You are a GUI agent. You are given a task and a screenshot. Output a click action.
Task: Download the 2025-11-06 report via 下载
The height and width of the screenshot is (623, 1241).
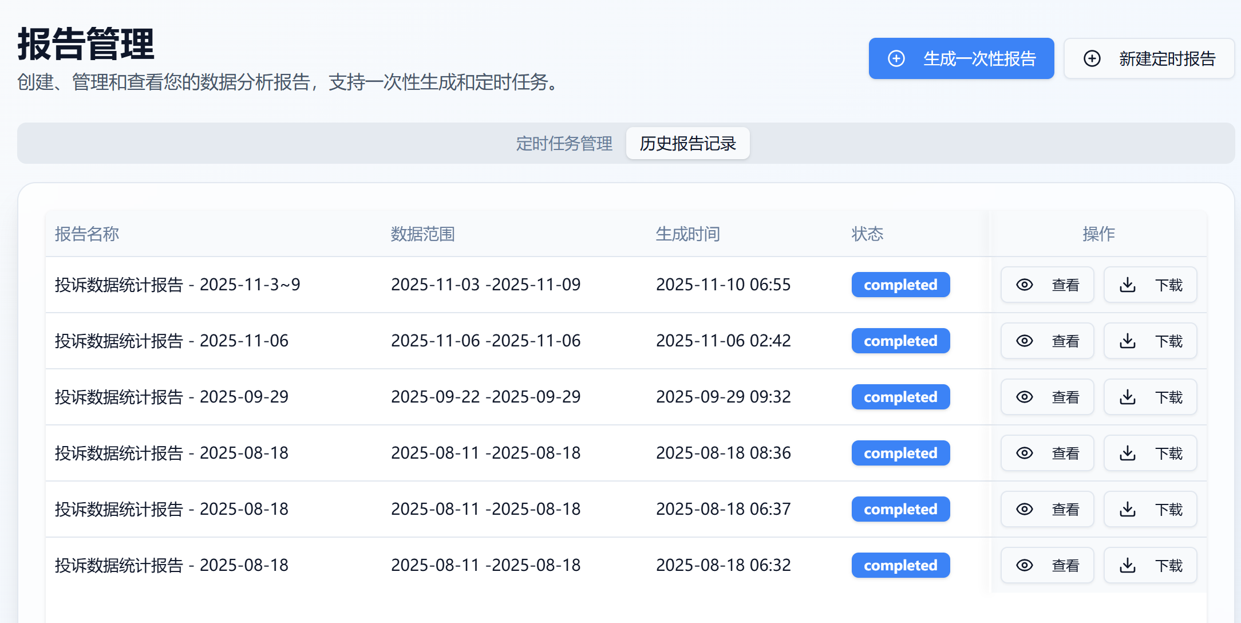tap(1150, 341)
